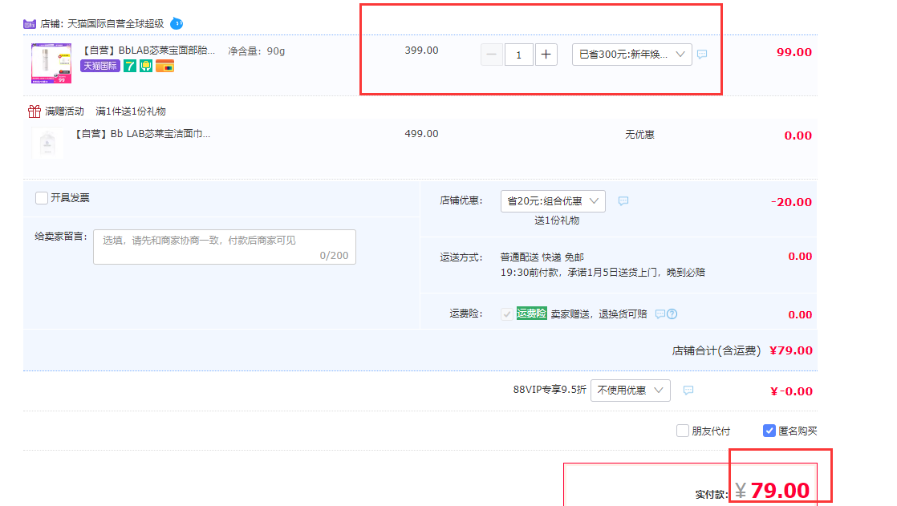Open the 不使用优惠 88VIP dropdown
The height and width of the screenshot is (506, 897).
click(630, 391)
